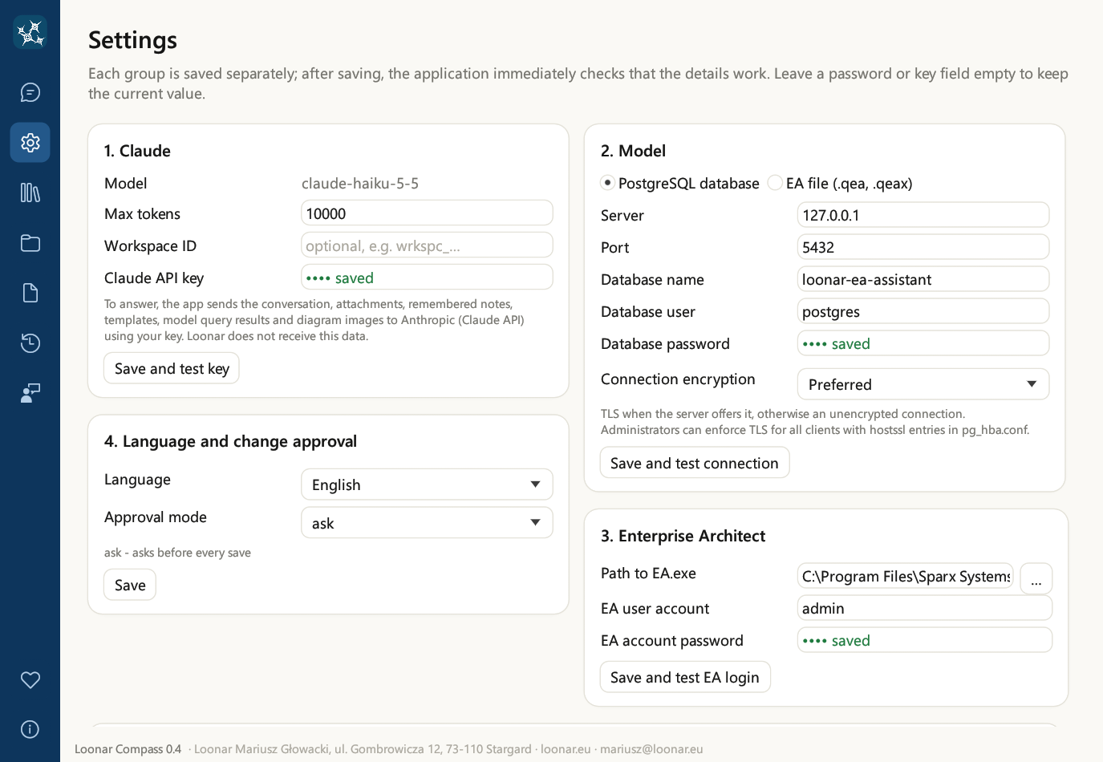Click the Port 5432 field
Viewport: 1103px width, 762px height.
pyautogui.click(x=923, y=247)
